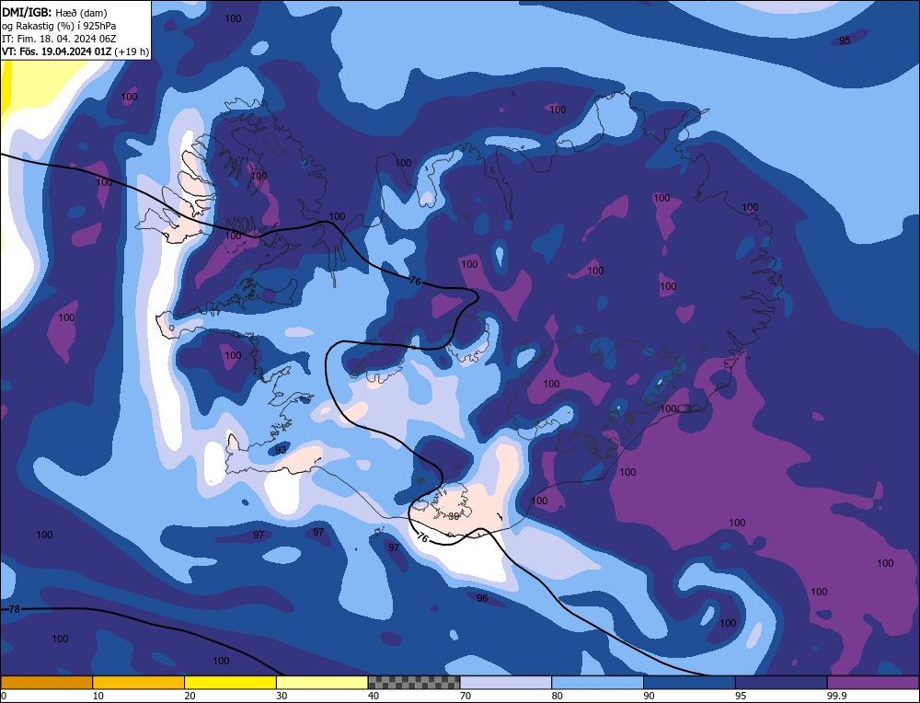Screen dimensions: 920x703
Task: Click the "10" legend scale label
Action: pos(98,696)
